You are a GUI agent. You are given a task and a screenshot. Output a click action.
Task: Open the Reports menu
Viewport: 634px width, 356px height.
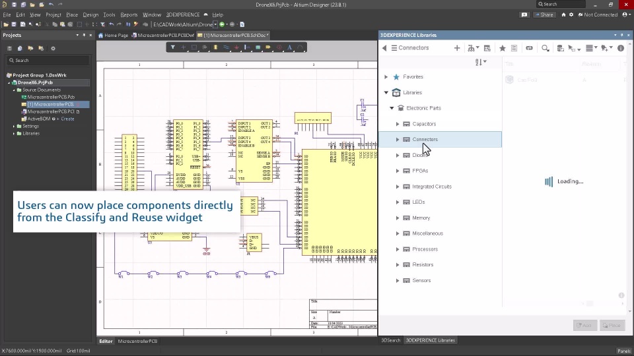[x=129, y=15]
